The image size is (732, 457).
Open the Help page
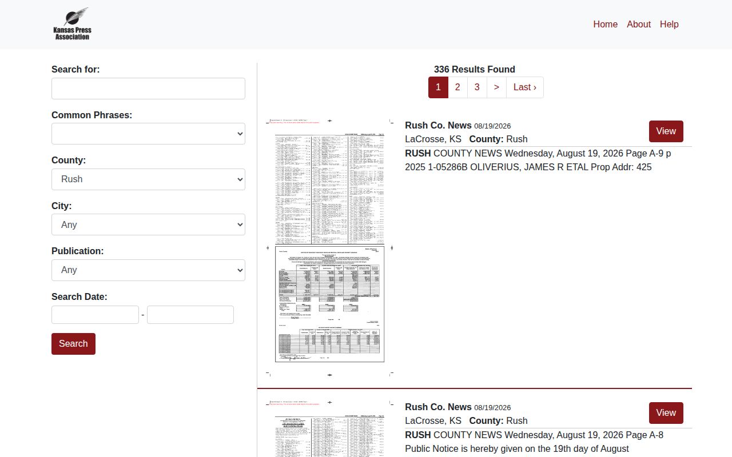point(669,24)
